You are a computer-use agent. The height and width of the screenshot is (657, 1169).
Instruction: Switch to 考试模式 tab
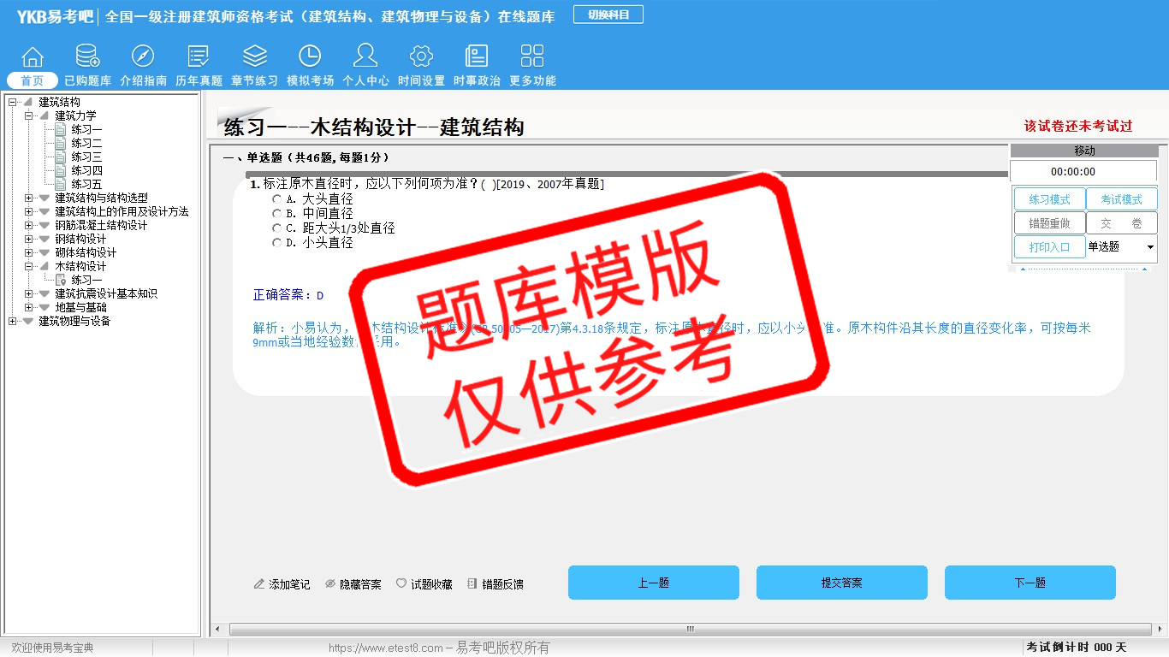pyautogui.click(x=1121, y=199)
